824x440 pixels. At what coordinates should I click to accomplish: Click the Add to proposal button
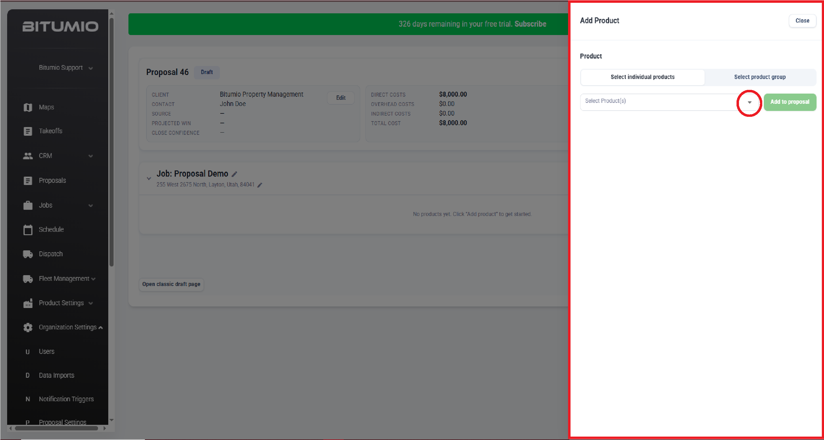(x=790, y=102)
